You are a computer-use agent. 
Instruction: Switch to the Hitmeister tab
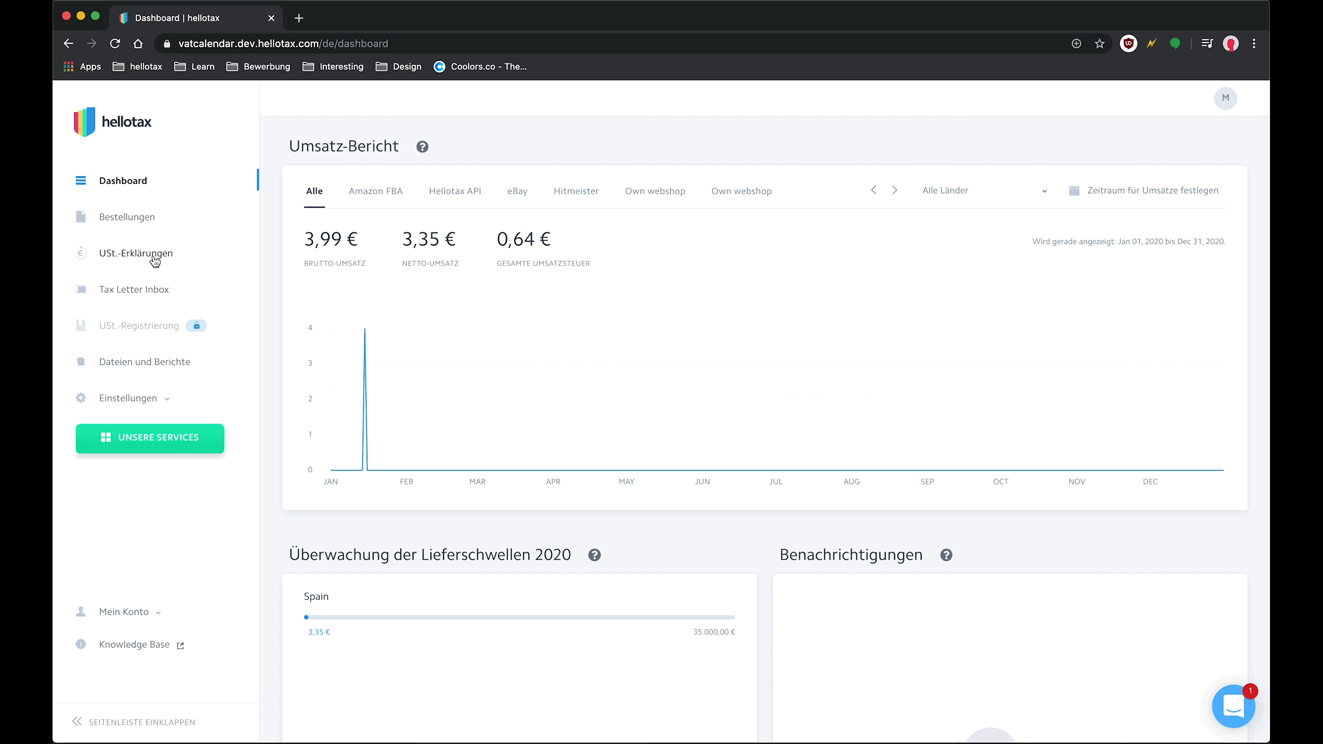[576, 191]
